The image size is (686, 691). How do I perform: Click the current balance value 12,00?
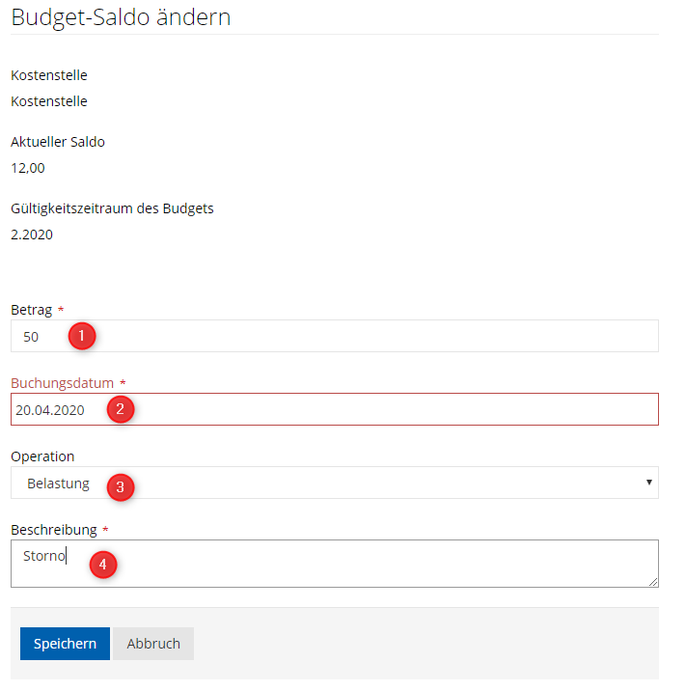(28, 168)
